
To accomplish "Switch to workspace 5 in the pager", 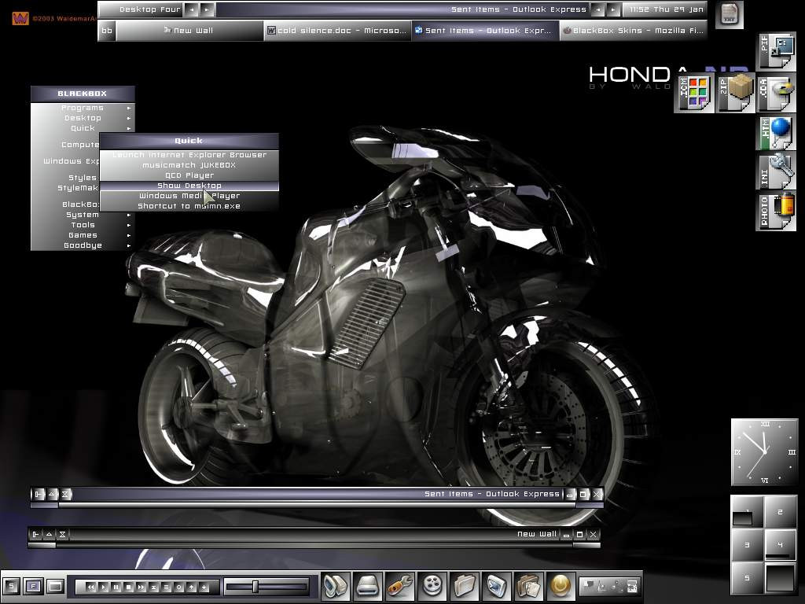I will pyautogui.click(x=748, y=578).
